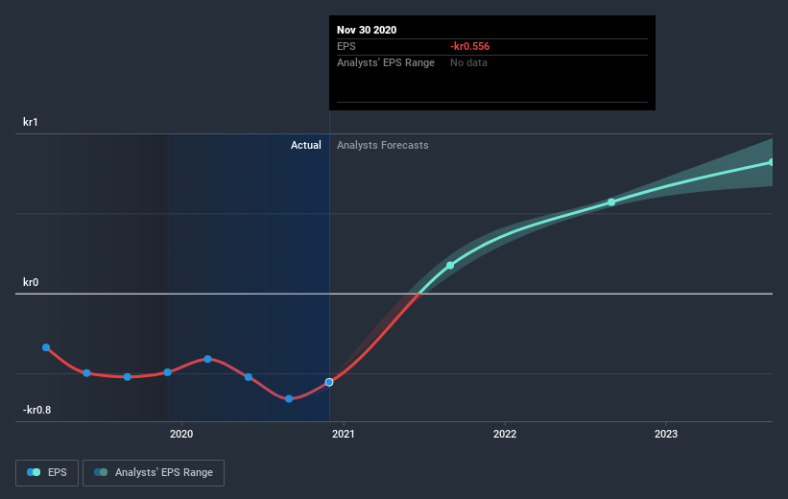
Task: Click the second EPS data point in 2019
Action: point(86,373)
